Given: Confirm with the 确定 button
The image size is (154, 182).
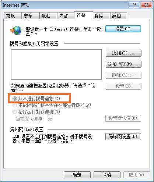Looking at the screenshot, I should [77, 175].
